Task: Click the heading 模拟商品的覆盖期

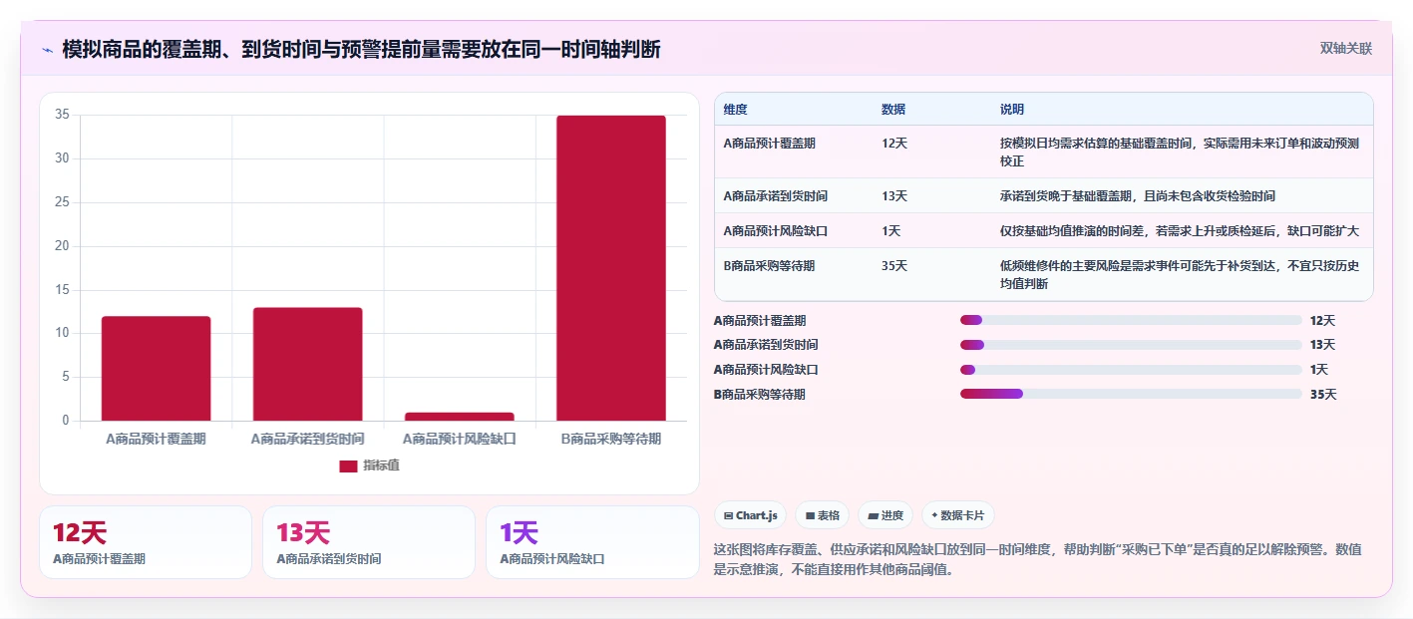Action: [x=361, y=49]
